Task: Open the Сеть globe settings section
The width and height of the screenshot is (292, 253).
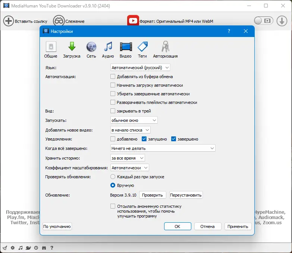Action: coord(91,50)
